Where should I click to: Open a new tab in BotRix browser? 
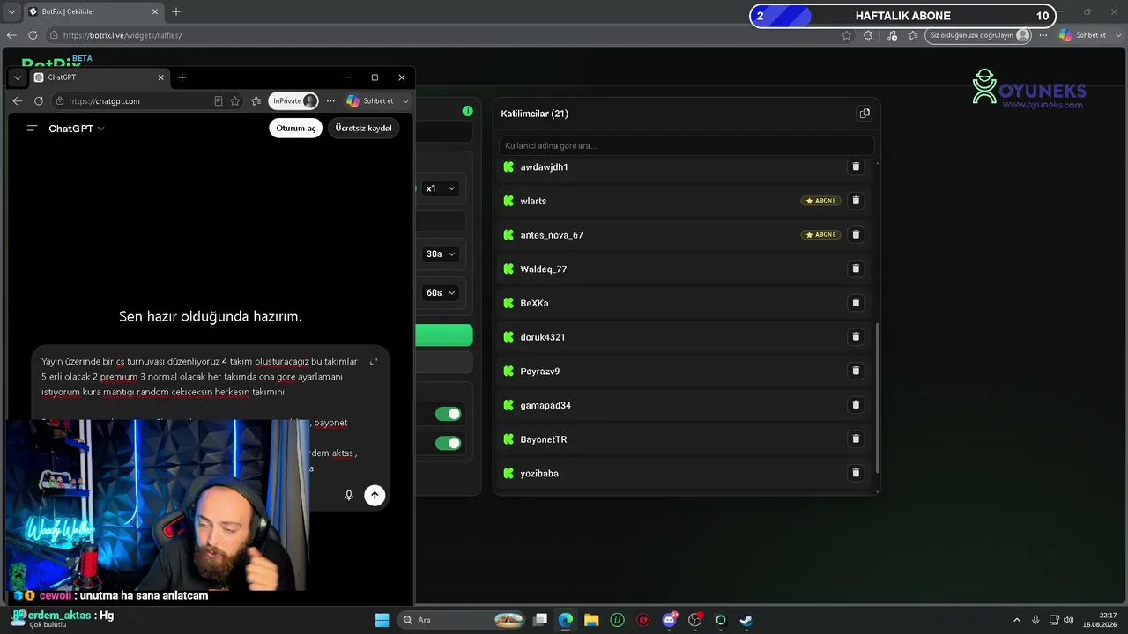tap(176, 11)
